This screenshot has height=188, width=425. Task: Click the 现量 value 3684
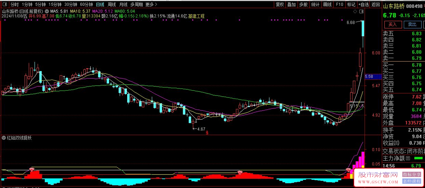point(416,116)
